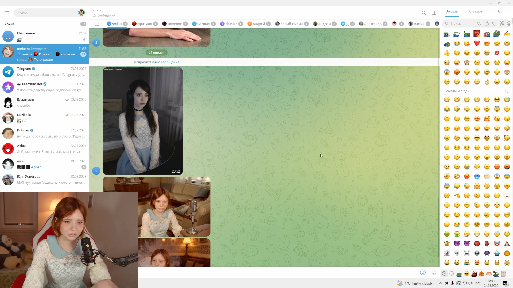Open the hamburger main menu
The height and width of the screenshot is (288, 513).
(7, 13)
